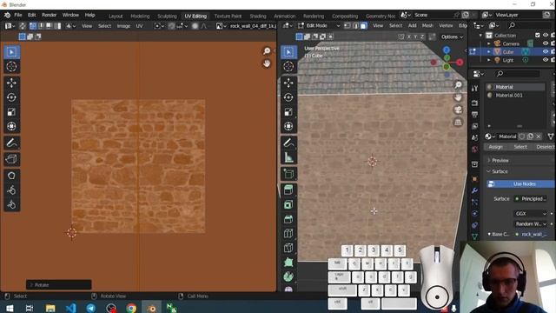The width and height of the screenshot is (556, 313).
Task: Open the UV pivot point dropdown
Action: click(158, 26)
